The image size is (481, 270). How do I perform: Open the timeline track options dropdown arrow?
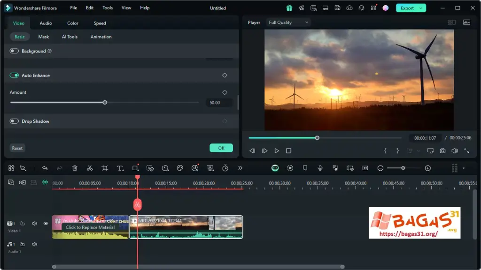coord(463,168)
